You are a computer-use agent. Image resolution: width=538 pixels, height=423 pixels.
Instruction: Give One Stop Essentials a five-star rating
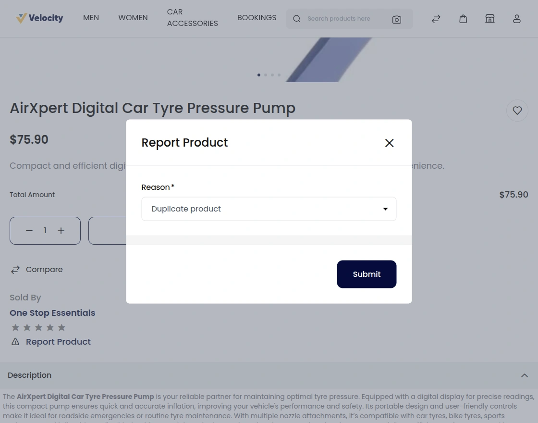coord(61,327)
